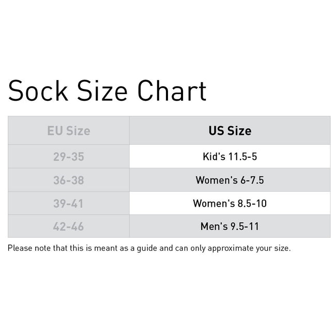Select the "Men's 9.5-11" US size cell
Image resolution: width=336 pixels, height=336 pixels.
click(230, 226)
